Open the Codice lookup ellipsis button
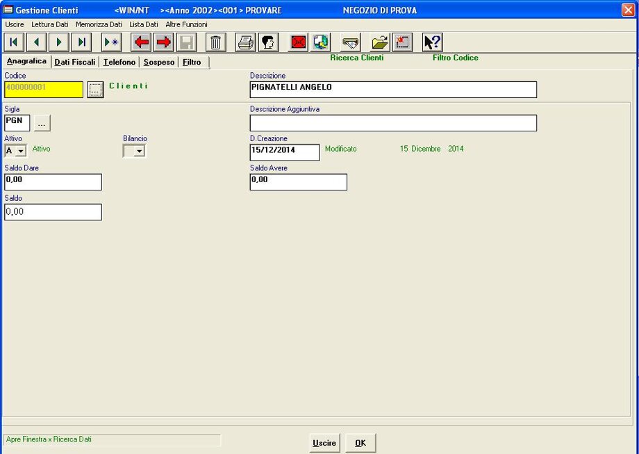 [x=96, y=90]
